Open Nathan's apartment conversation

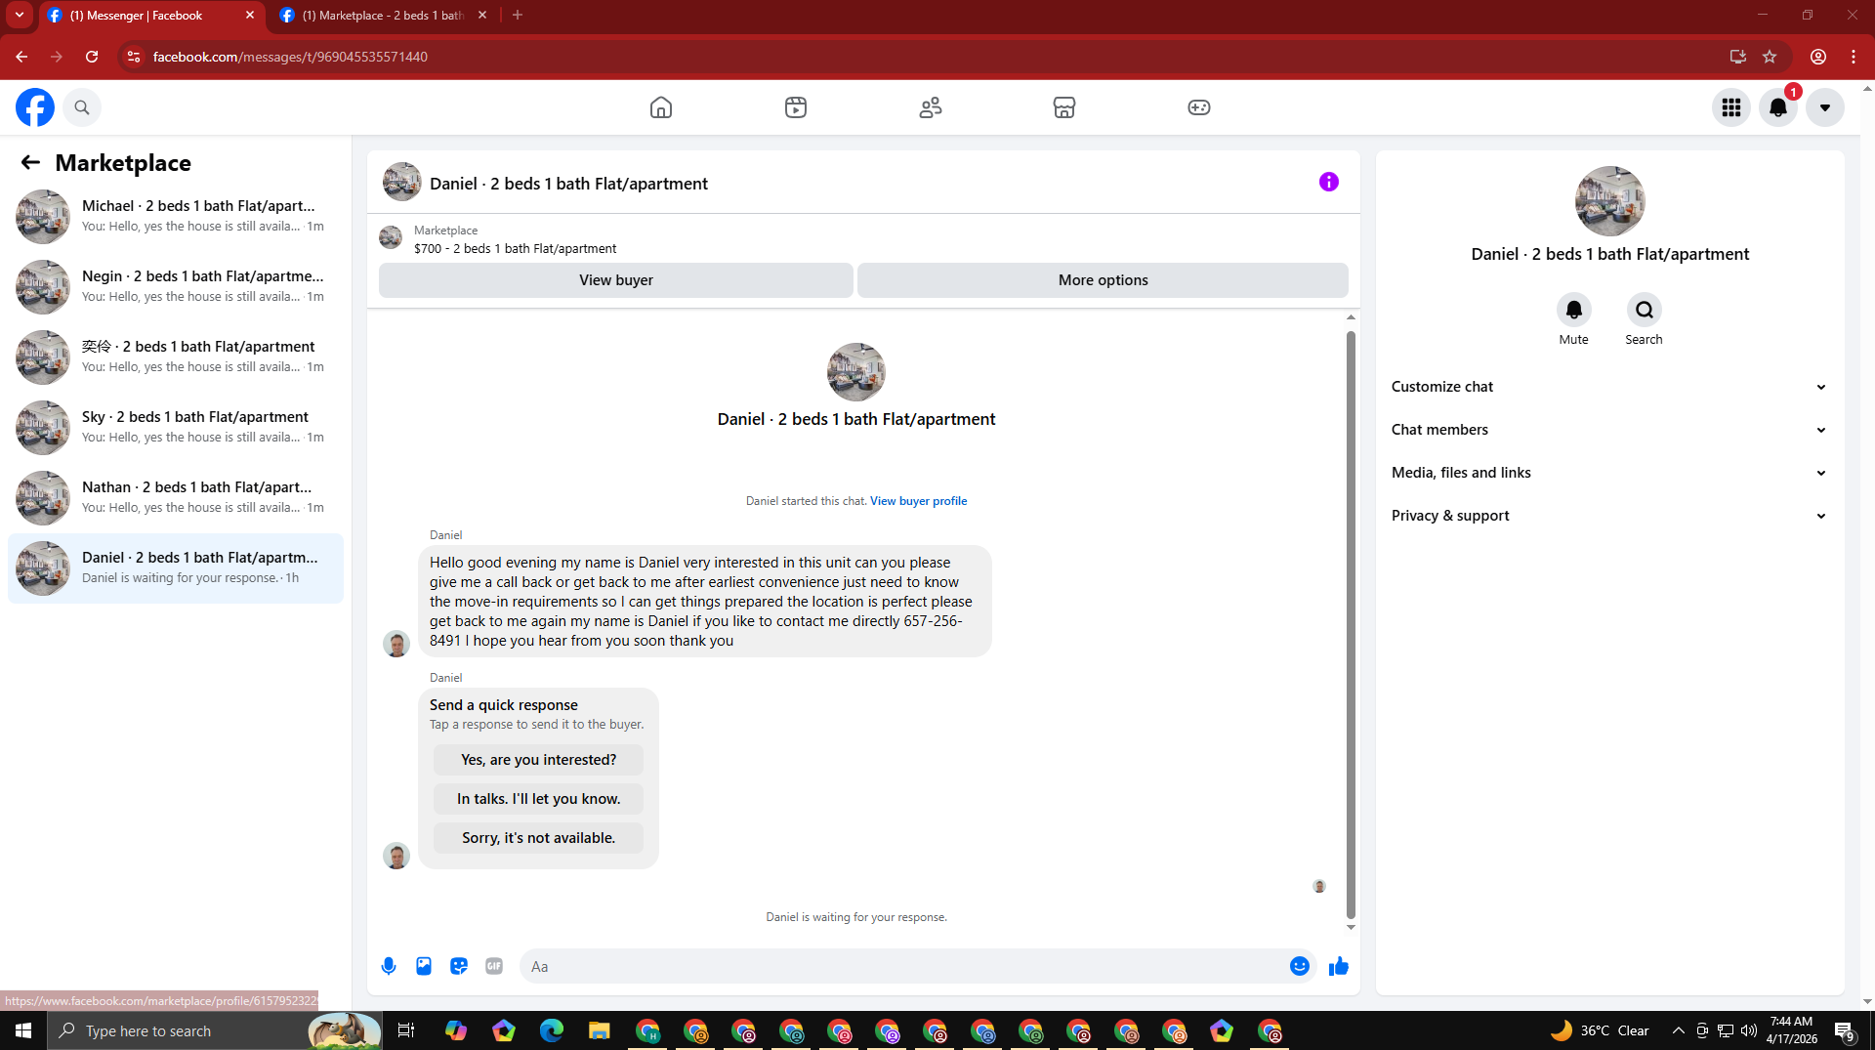pos(176,498)
